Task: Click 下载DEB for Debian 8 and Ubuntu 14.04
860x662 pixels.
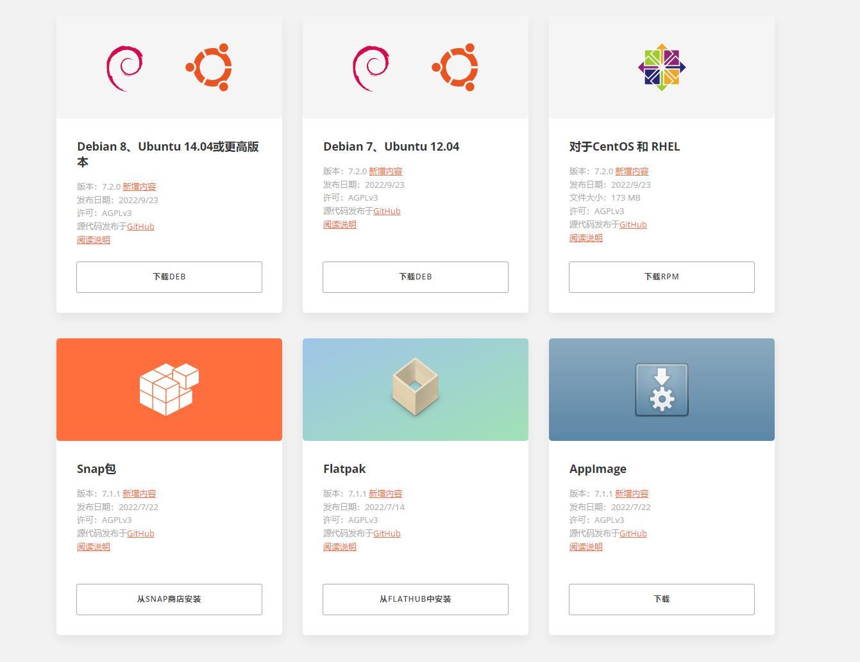Action: 169,277
